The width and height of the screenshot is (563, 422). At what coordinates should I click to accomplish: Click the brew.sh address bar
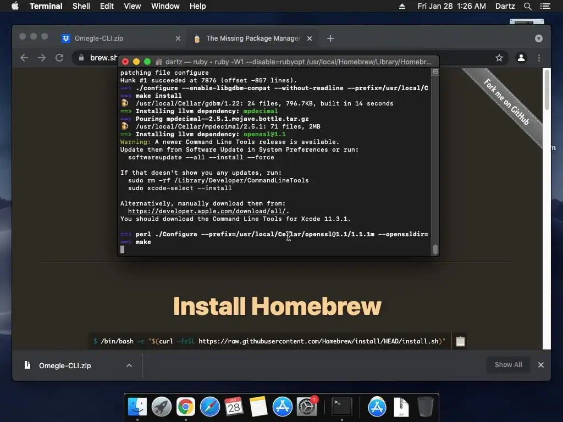pyautogui.click(x=103, y=58)
